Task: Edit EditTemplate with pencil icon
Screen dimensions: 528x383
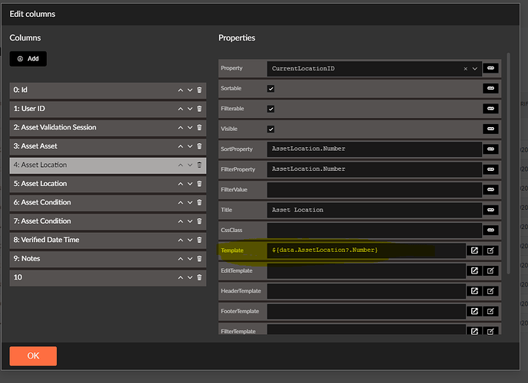Action: (x=490, y=270)
